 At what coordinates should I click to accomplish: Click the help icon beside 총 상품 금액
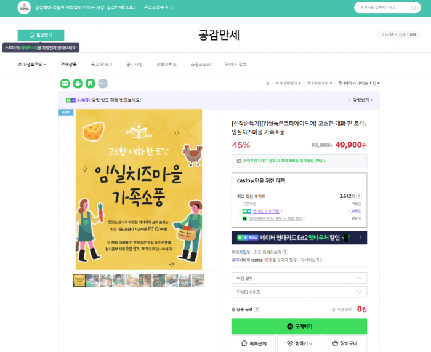[x=257, y=310]
